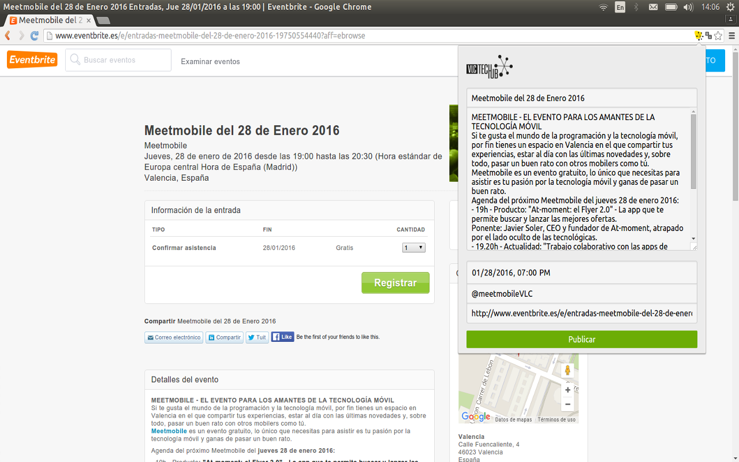The height and width of the screenshot is (462, 739).
Task: Click the Facebook Like button
Action: [283, 337]
